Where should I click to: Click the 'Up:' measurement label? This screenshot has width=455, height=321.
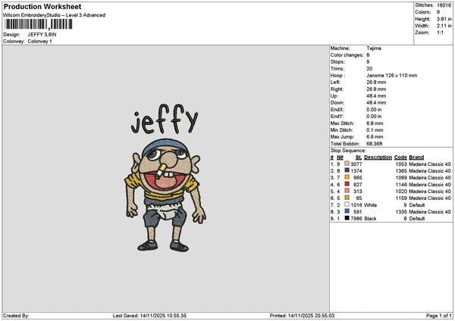coord(334,96)
